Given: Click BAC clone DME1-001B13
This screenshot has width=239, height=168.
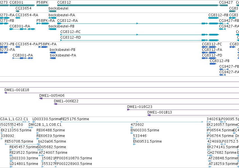Looking at the screenshot, I should coord(160,112).
